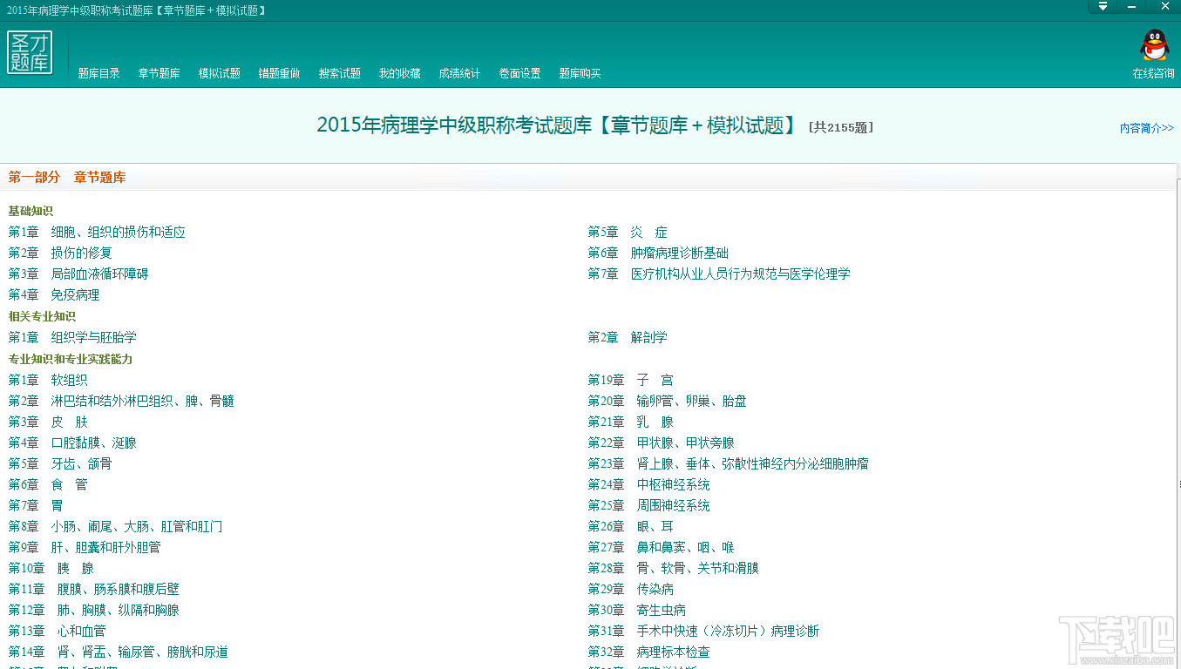Screen dimensions: 1181x669
Task: Click the 相关专业知识 category heading
Action: click(42, 316)
